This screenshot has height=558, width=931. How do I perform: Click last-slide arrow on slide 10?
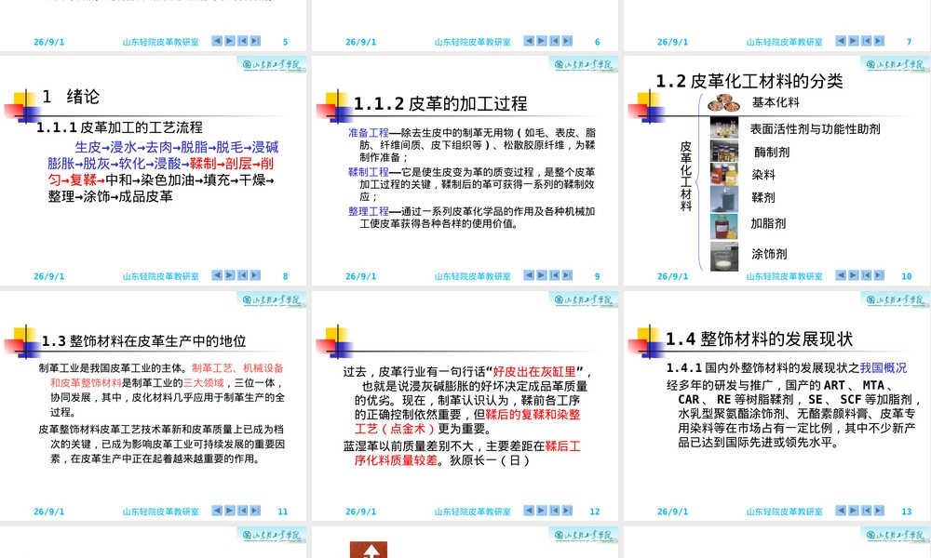pyautogui.click(x=880, y=275)
